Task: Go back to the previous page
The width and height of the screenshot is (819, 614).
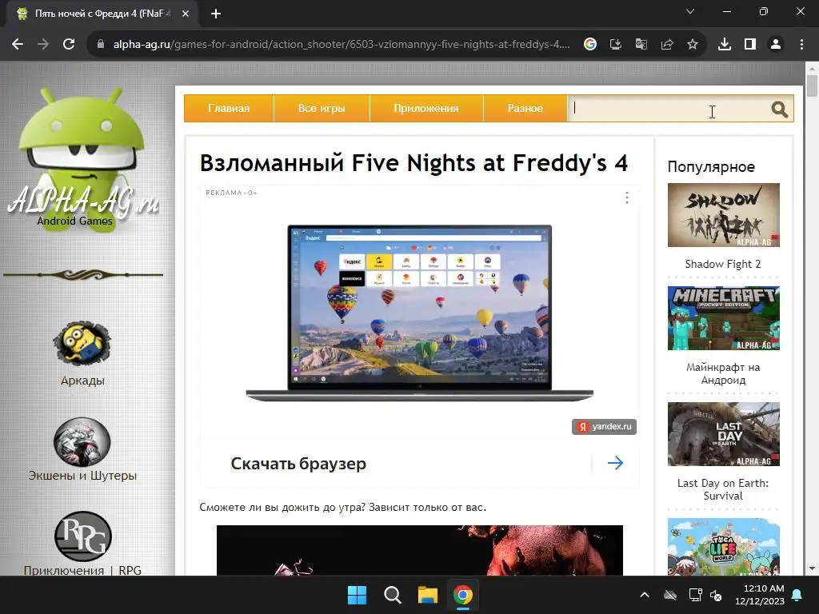Action: pos(18,45)
